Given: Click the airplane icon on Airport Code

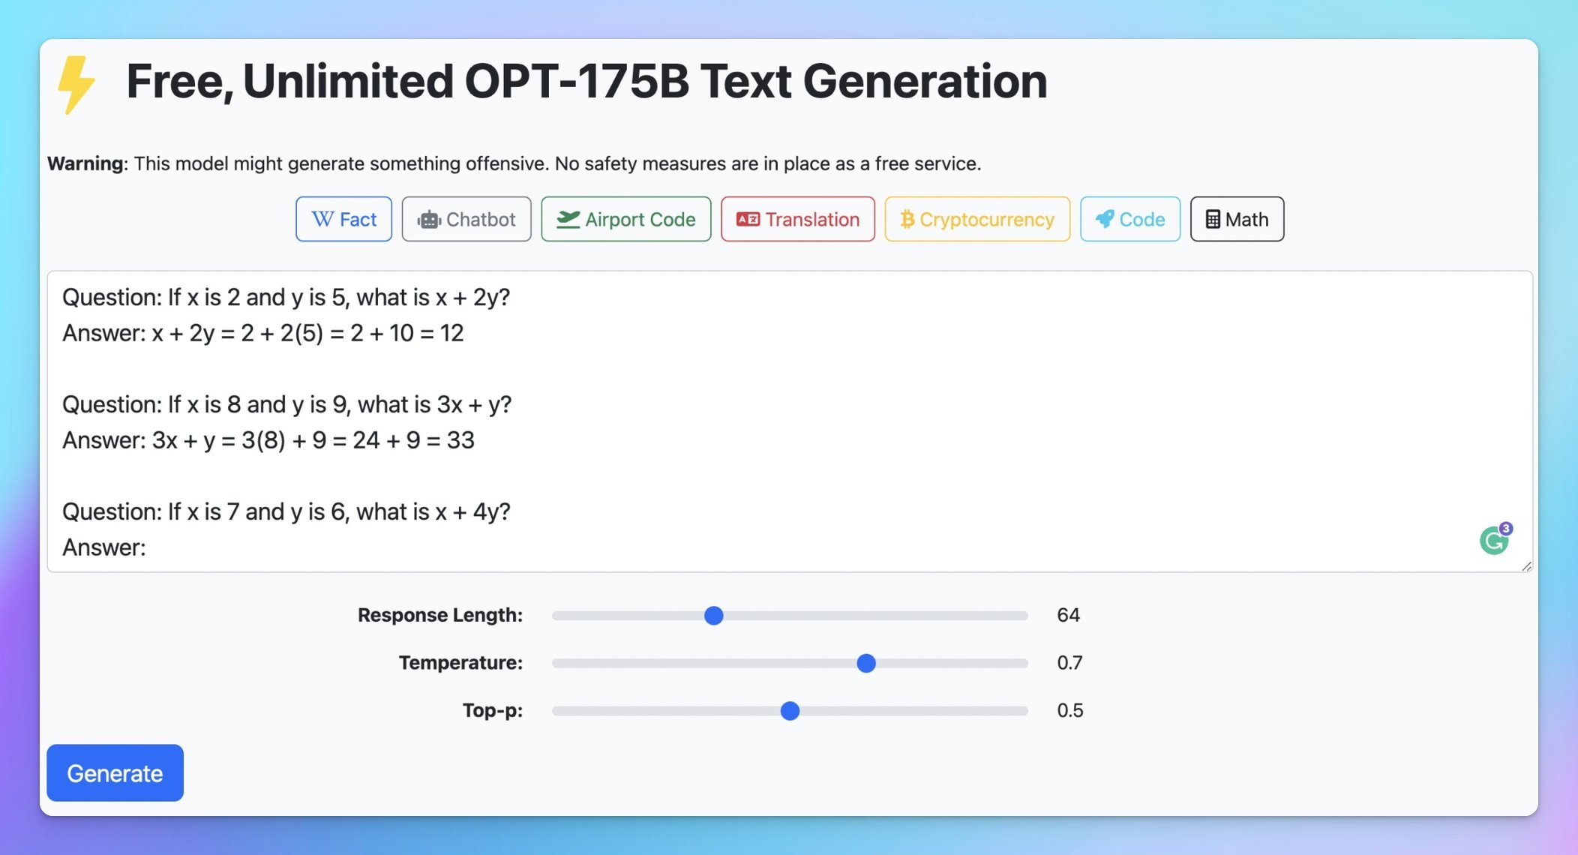Looking at the screenshot, I should tap(568, 219).
